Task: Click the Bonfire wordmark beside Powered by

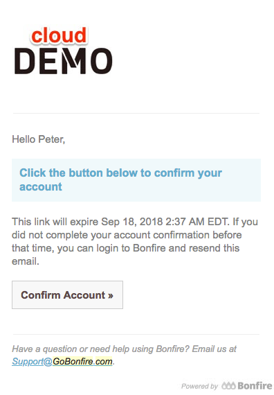Action: 255,385
